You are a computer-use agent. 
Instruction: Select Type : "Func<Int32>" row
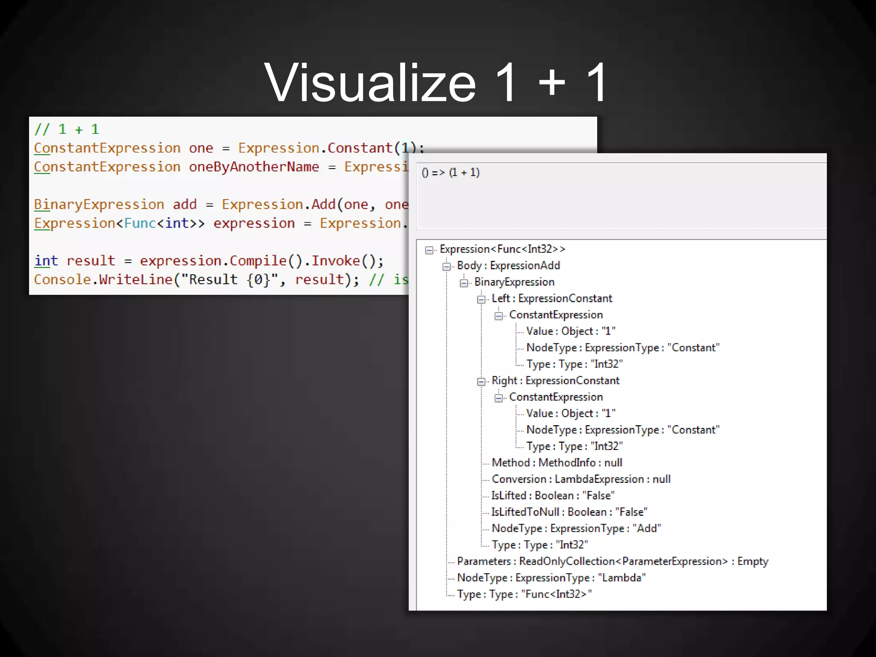(x=524, y=594)
